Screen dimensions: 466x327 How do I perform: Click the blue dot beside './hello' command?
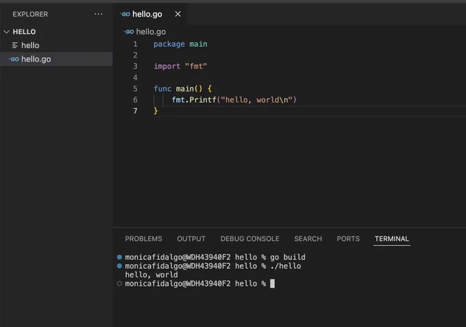(119, 266)
